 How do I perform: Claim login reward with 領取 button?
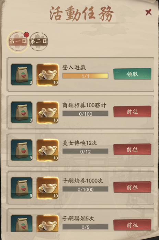[x=132, y=74]
